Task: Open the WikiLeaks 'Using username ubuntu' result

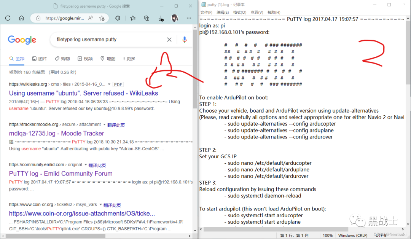Action: click(x=83, y=93)
